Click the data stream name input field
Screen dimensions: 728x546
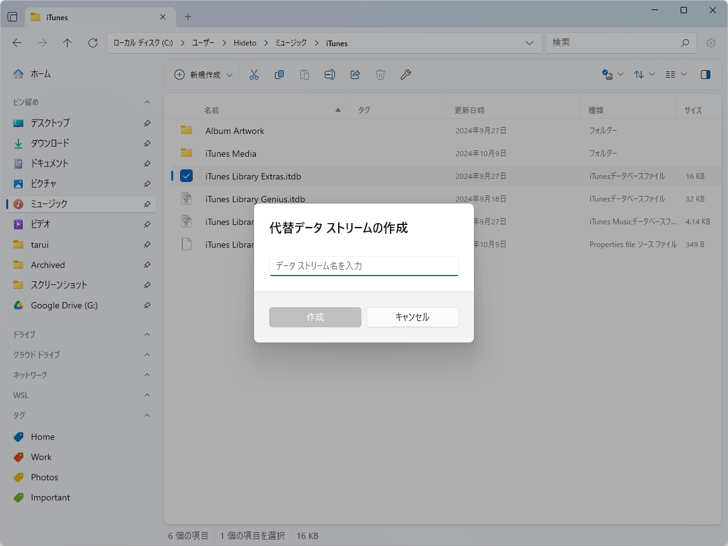coord(363,266)
